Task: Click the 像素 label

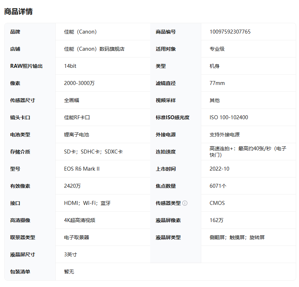Action: point(15,83)
